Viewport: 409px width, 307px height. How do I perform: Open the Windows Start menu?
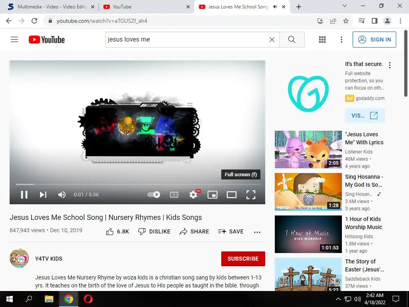point(10,299)
